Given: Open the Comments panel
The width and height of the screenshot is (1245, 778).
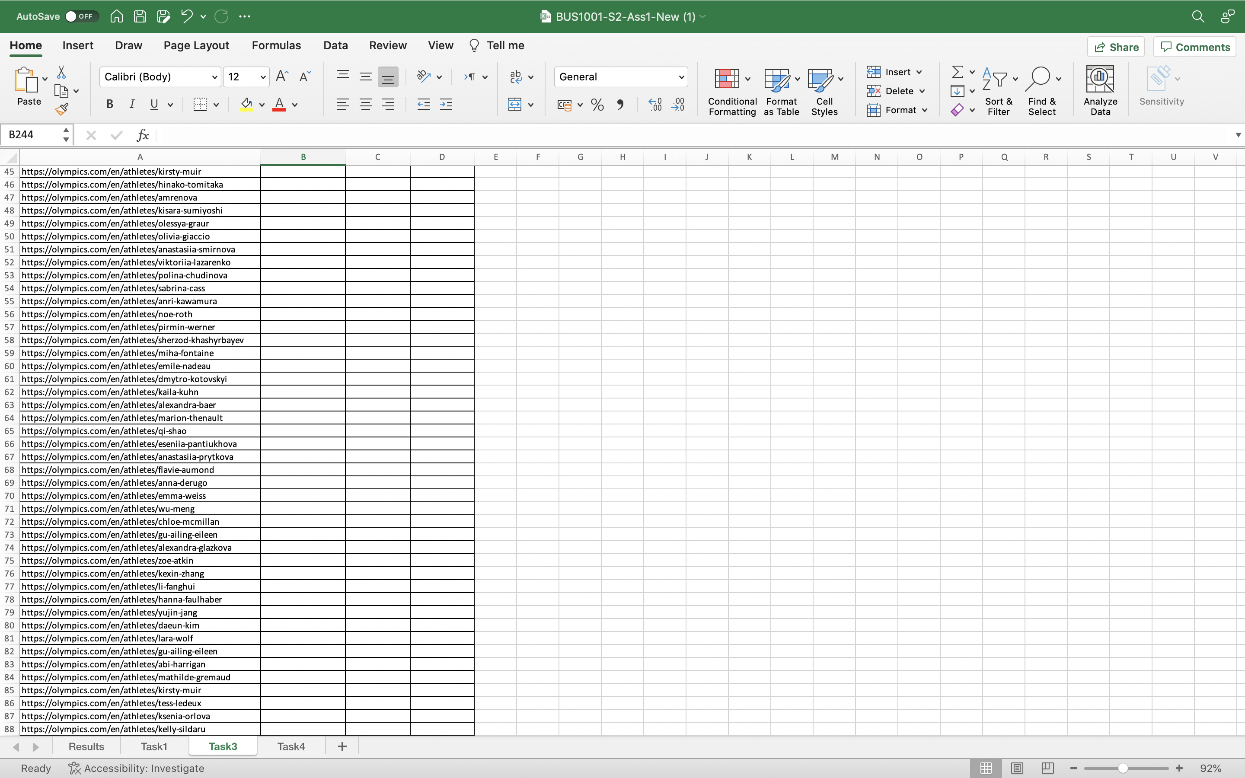Looking at the screenshot, I should click(x=1194, y=46).
